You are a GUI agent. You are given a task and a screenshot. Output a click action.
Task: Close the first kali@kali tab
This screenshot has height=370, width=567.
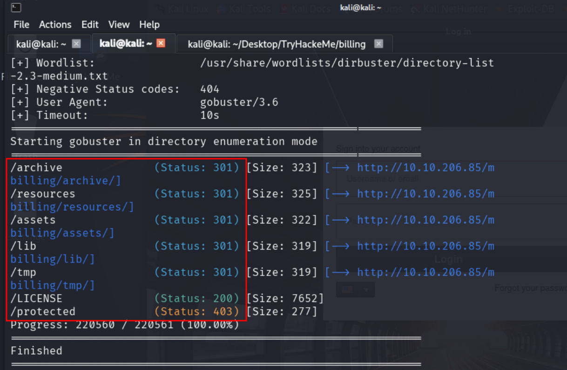[x=76, y=44]
